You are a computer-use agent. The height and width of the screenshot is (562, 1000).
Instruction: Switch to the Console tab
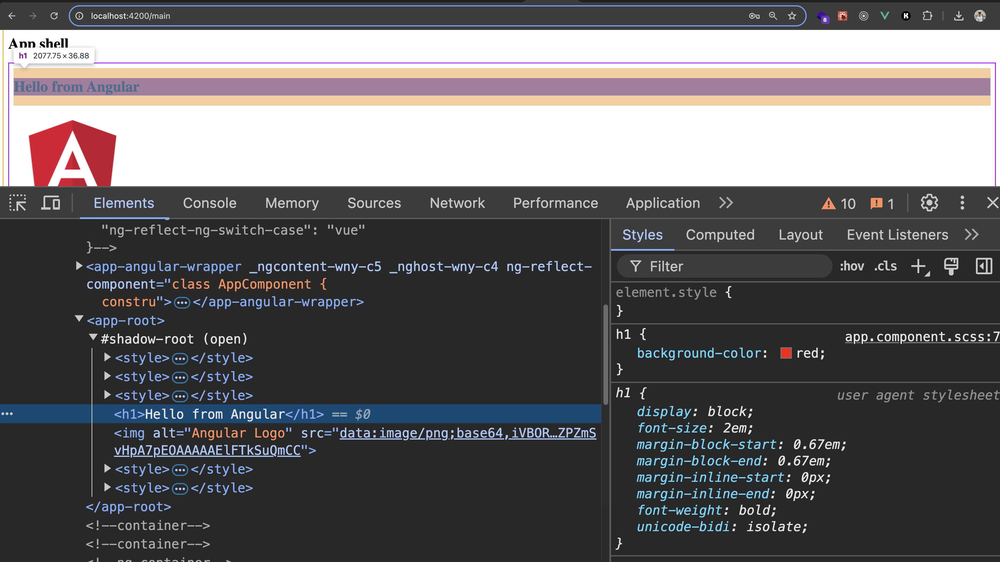pyautogui.click(x=210, y=203)
